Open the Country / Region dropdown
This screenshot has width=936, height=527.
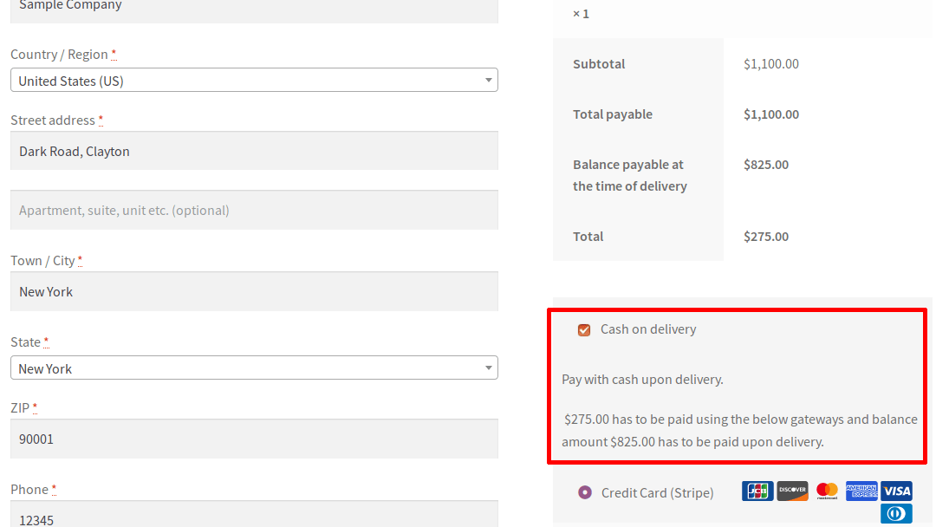coord(253,80)
